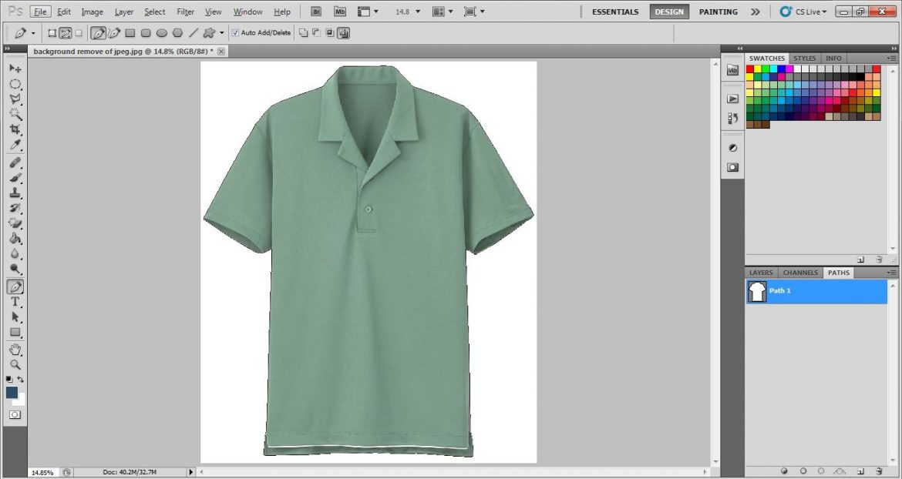The image size is (902, 479).
Task: Select the Crop tool
Action: click(15, 129)
